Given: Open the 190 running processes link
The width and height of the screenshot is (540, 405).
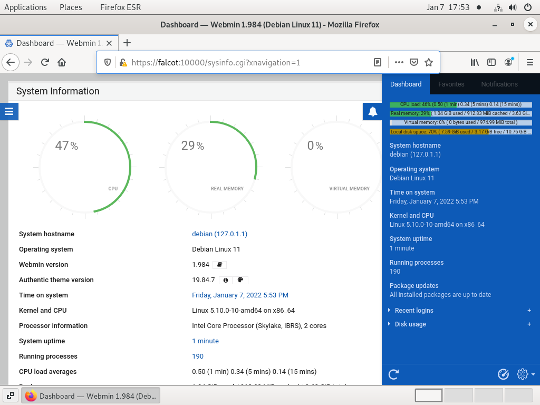Looking at the screenshot, I should 197,356.
